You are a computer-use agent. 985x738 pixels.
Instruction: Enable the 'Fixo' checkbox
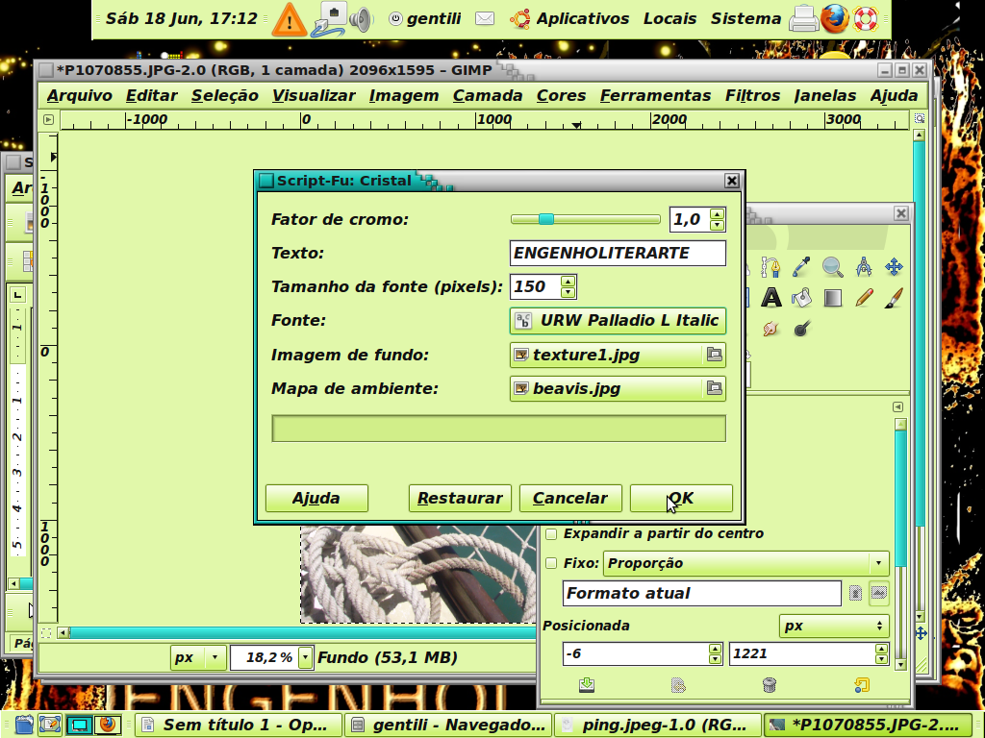point(551,563)
